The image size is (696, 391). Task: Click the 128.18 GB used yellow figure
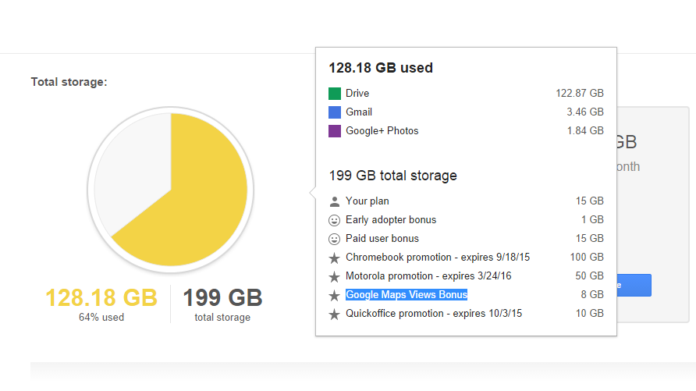click(x=101, y=298)
